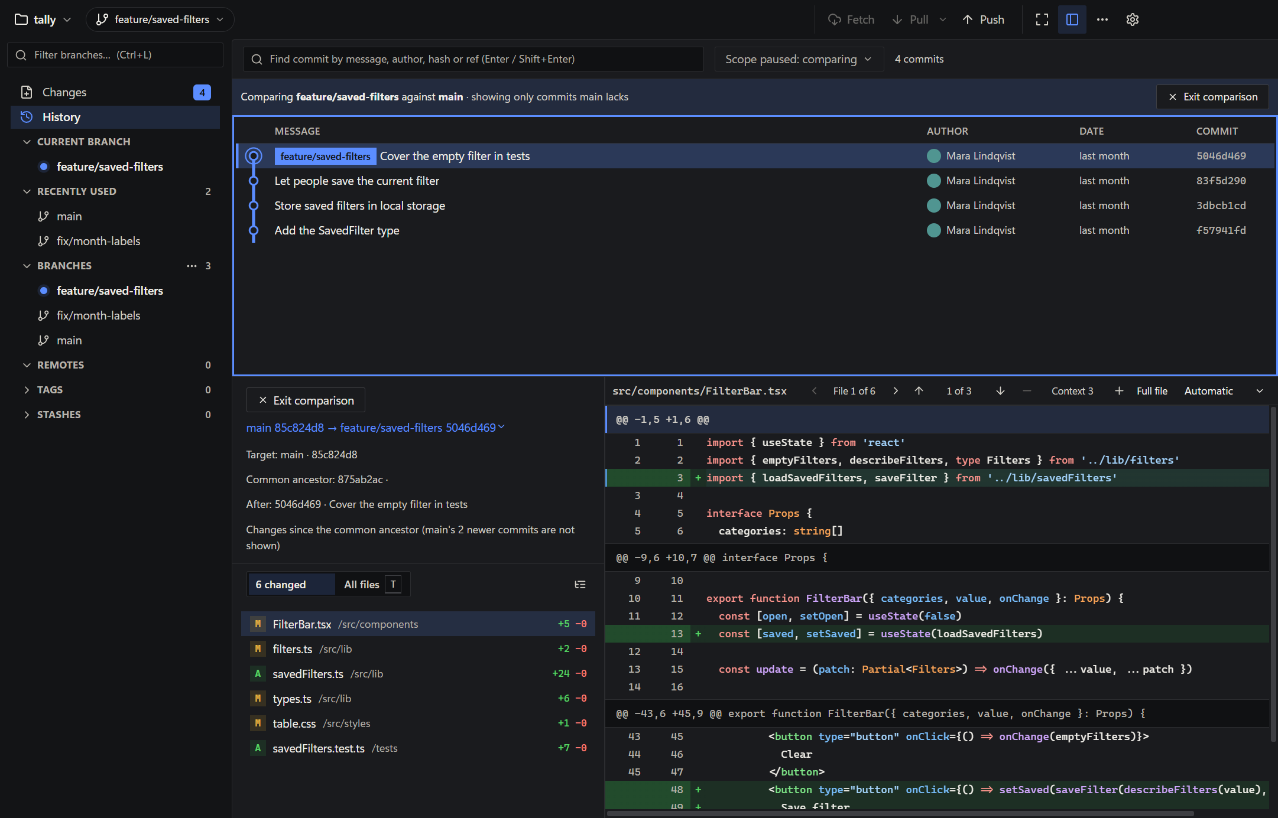Screen dimensions: 1278x818
Task: Focus the Filter branches input
Action: tap(116, 55)
